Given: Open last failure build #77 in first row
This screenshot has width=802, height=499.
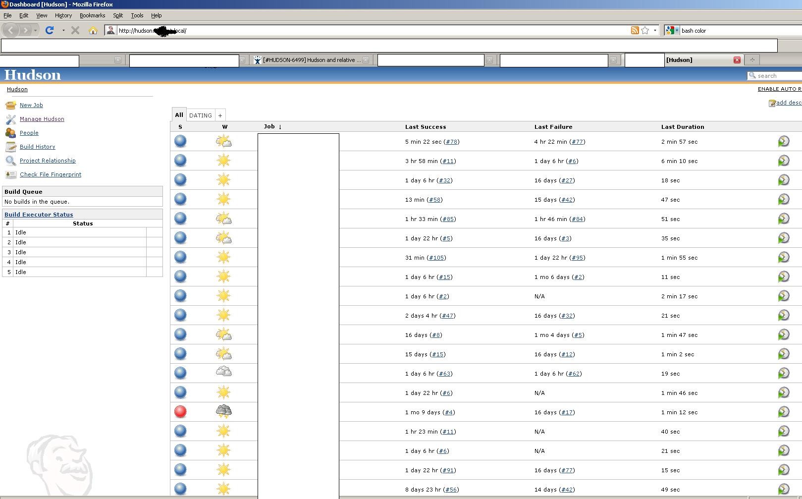Looking at the screenshot, I should pyautogui.click(x=577, y=142).
